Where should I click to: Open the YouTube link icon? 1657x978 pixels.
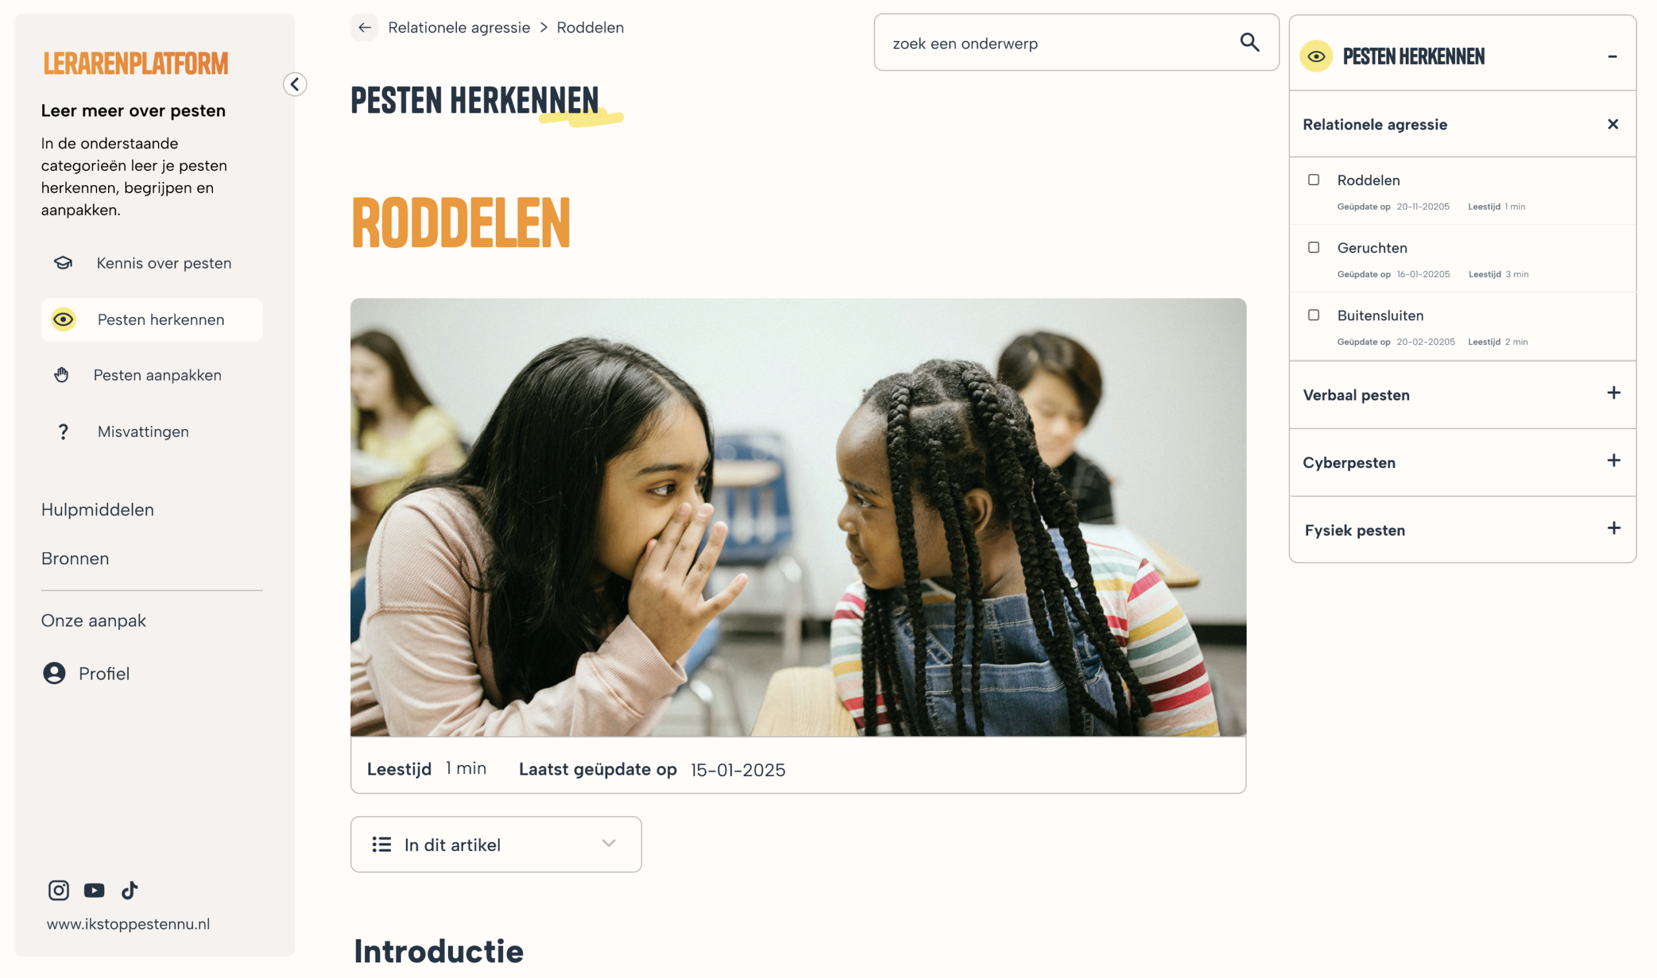point(95,891)
